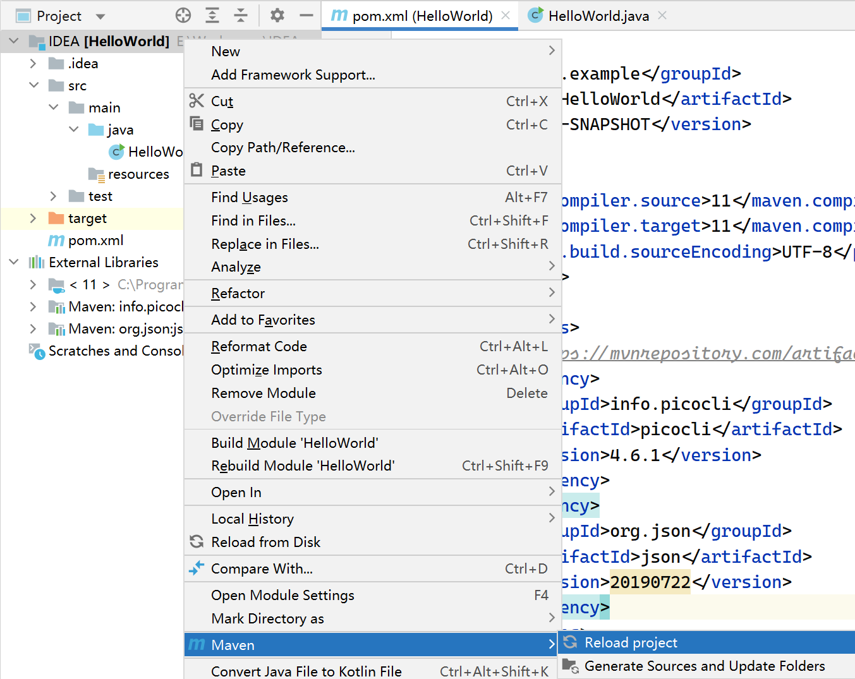855x679 pixels.
Task: Click the Reload project refresh icon
Action: [570, 642]
